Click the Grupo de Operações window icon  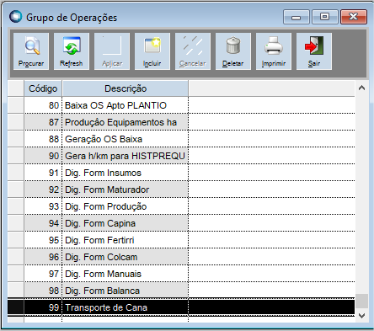coord(15,17)
